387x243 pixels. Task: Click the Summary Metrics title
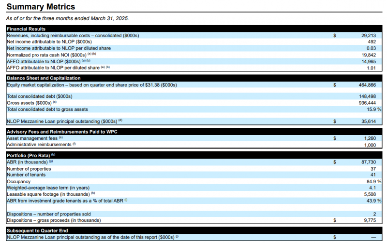[x=40, y=7]
